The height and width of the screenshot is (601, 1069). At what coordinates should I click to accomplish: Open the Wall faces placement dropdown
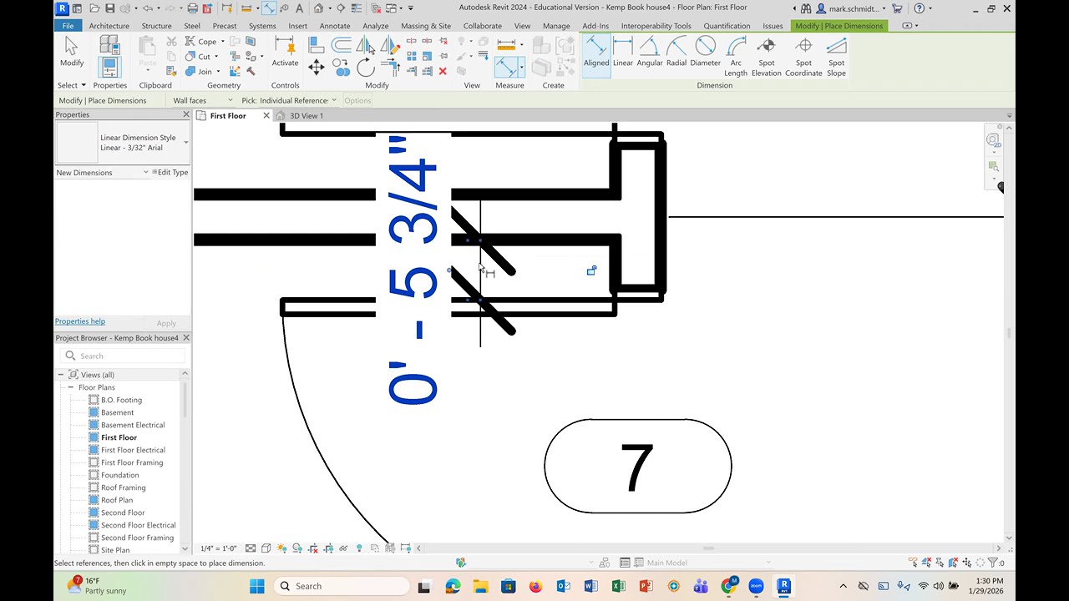pyautogui.click(x=202, y=100)
